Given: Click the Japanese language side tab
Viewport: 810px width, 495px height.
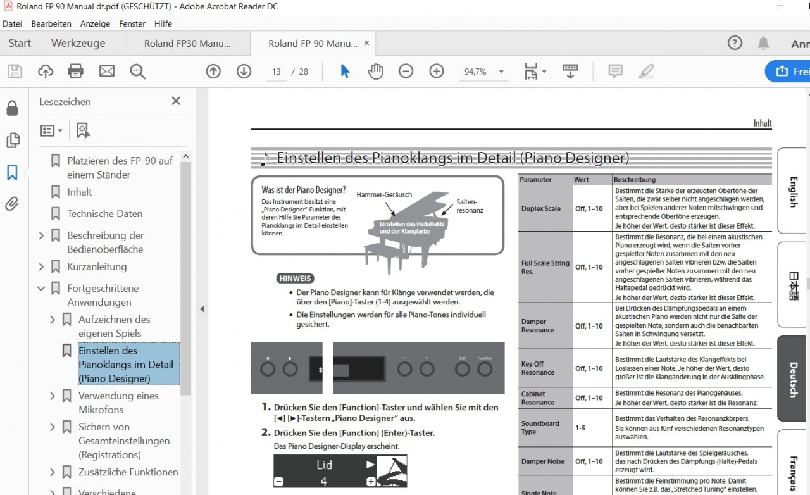Looking at the screenshot, I should [x=793, y=285].
